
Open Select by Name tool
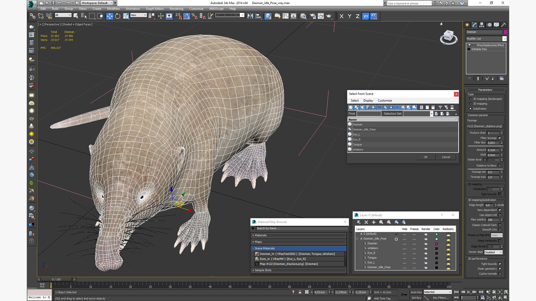pyautogui.click(x=83, y=16)
